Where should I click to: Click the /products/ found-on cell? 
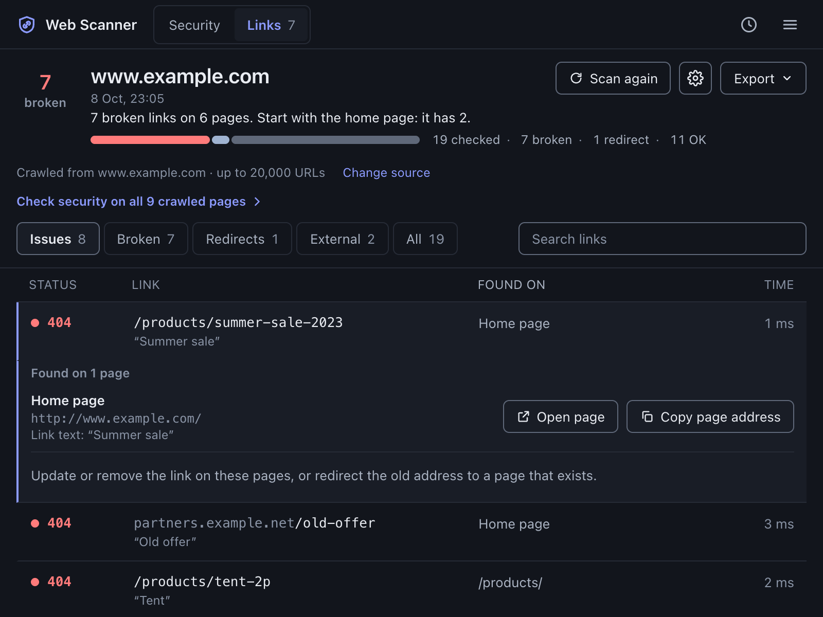(x=510, y=583)
